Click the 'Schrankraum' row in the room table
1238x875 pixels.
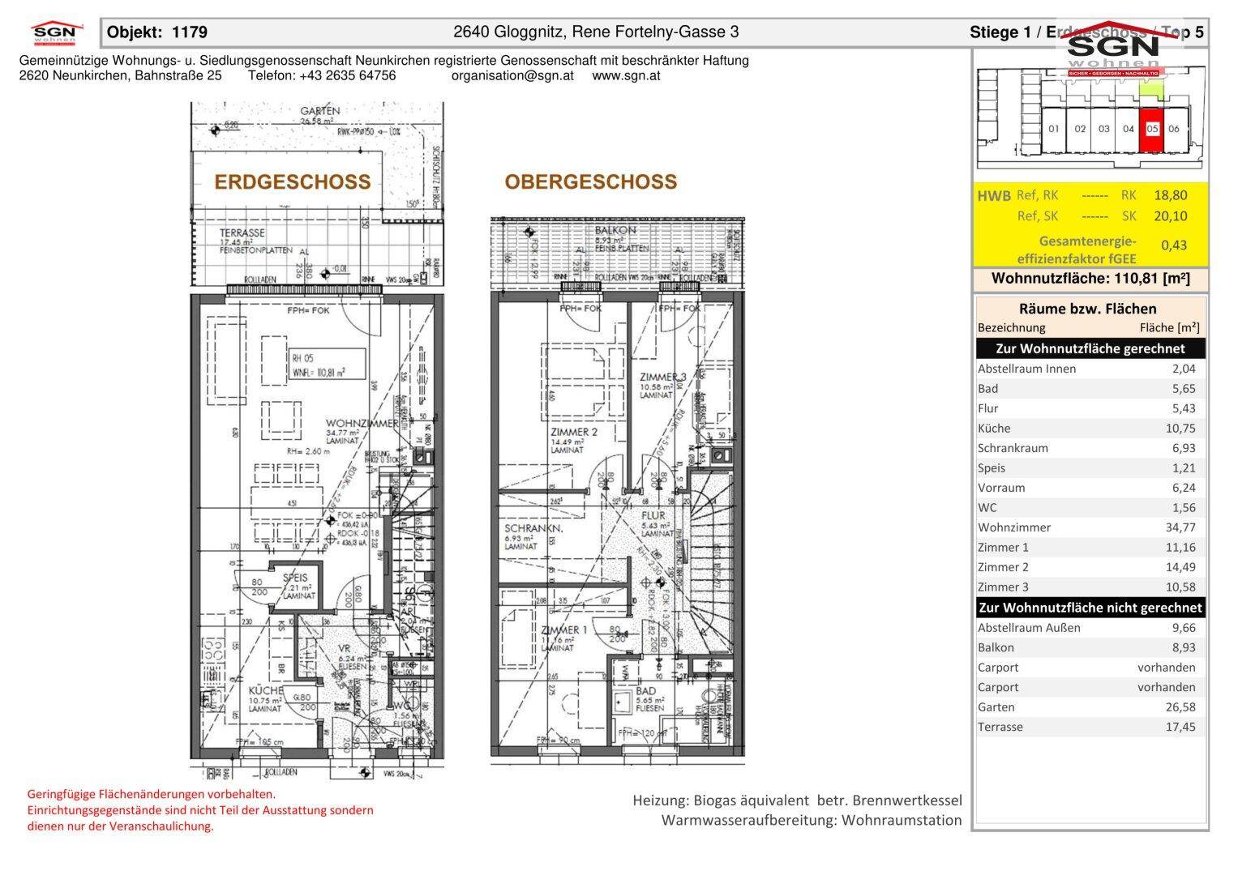(1090, 448)
